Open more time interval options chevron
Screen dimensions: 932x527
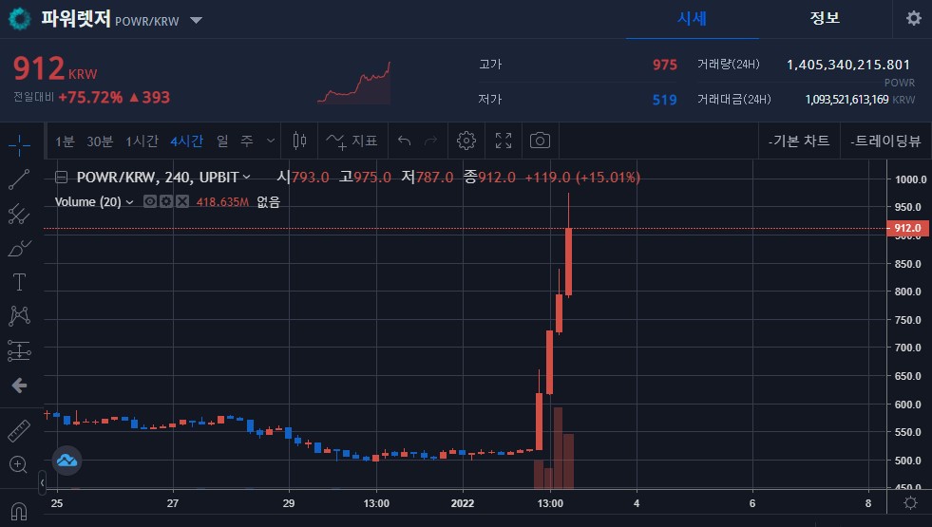271,141
